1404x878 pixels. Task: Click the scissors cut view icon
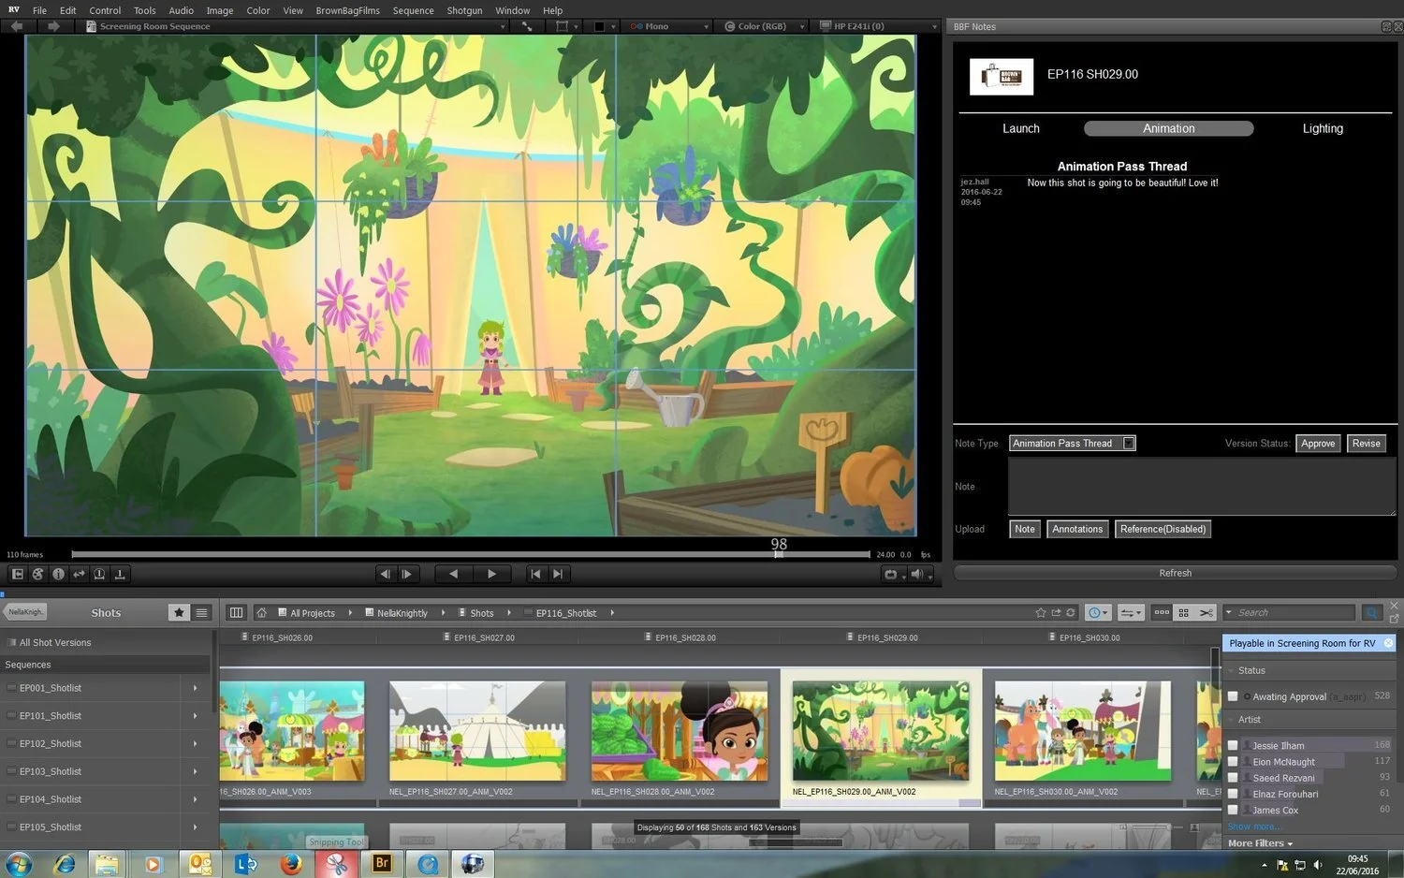1207,612
